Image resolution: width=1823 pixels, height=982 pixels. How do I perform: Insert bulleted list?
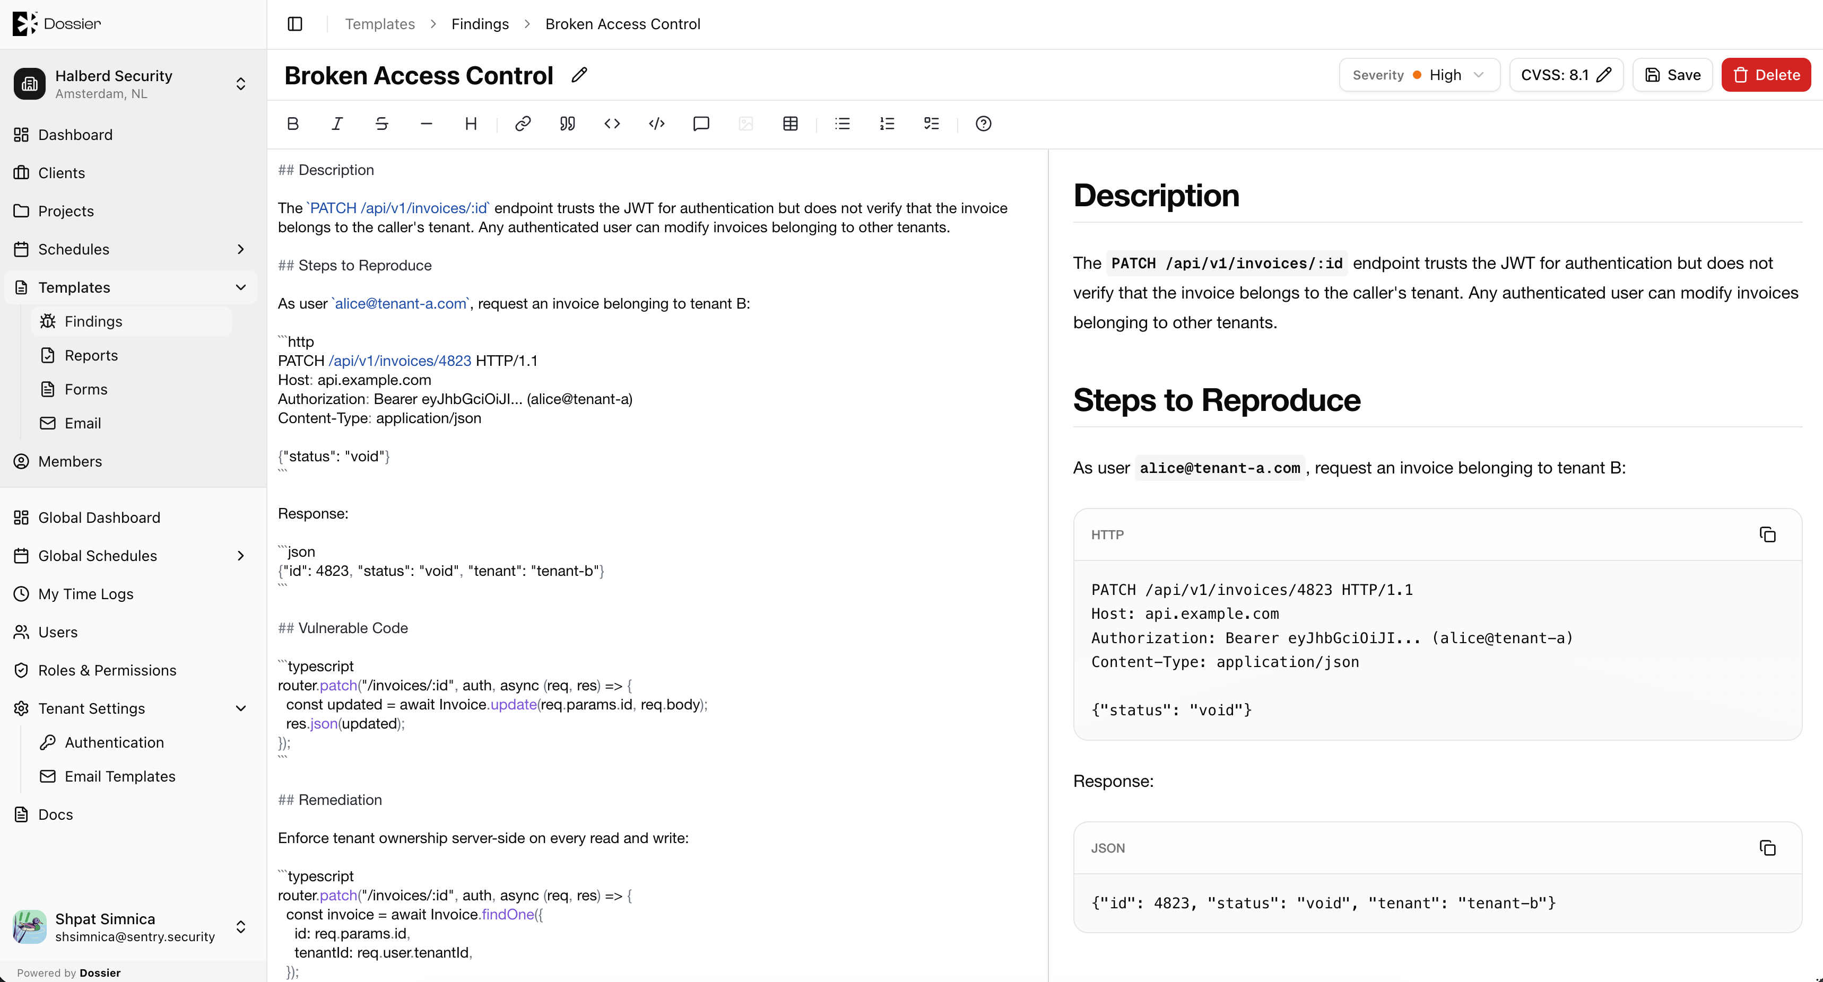(842, 124)
